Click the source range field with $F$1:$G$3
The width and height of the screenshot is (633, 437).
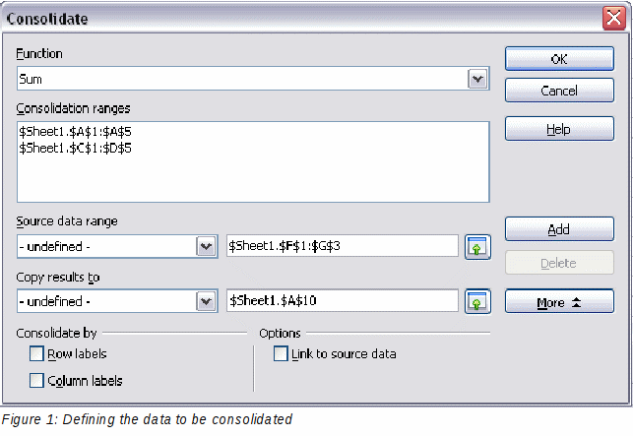point(343,246)
